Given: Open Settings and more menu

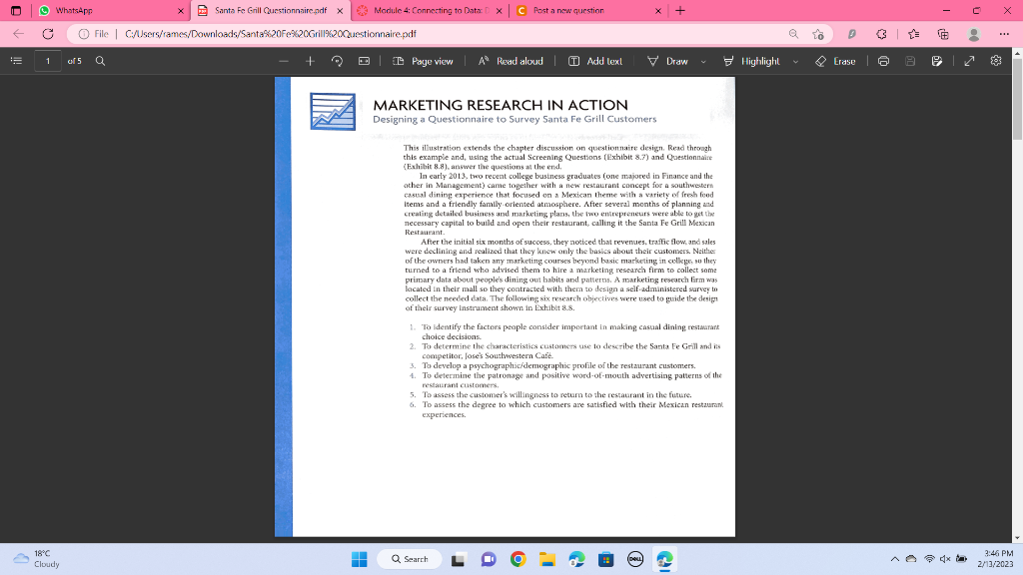Looking at the screenshot, I should [1004, 34].
